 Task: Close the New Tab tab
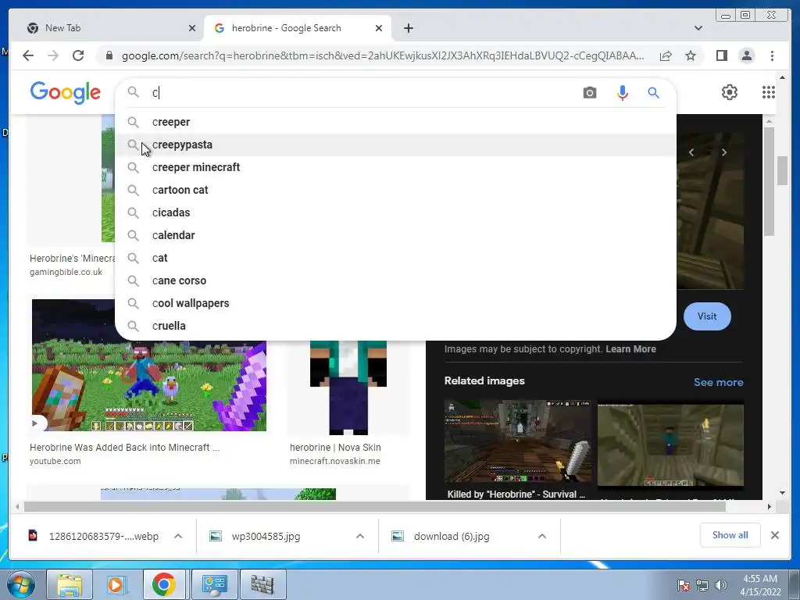pos(192,28)
